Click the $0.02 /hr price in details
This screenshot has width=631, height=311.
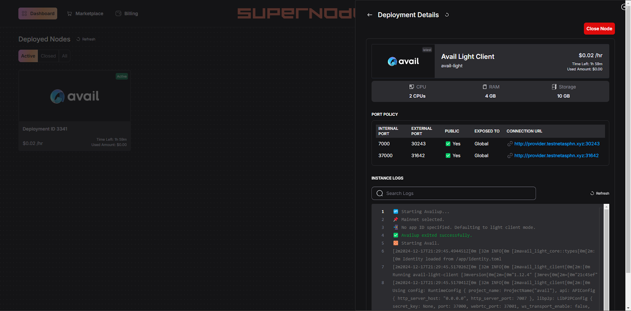[590, 56]
